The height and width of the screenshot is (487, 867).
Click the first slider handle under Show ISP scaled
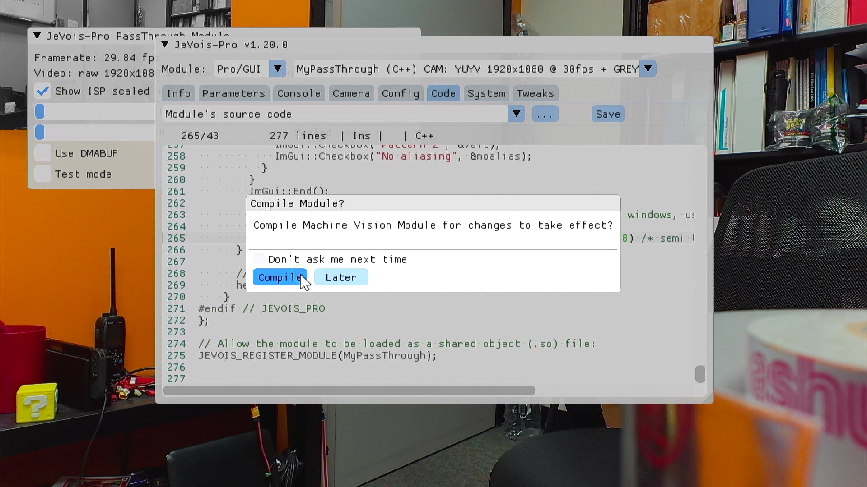click(x=40, y=111)
